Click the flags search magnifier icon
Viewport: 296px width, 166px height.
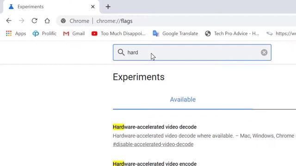121,52
